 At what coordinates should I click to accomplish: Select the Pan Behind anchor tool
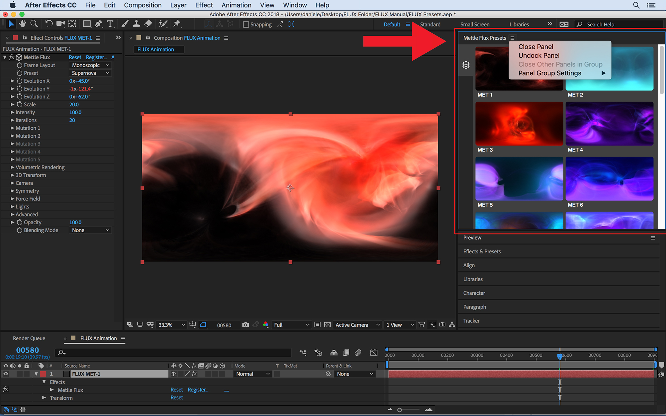click(72, 24)
